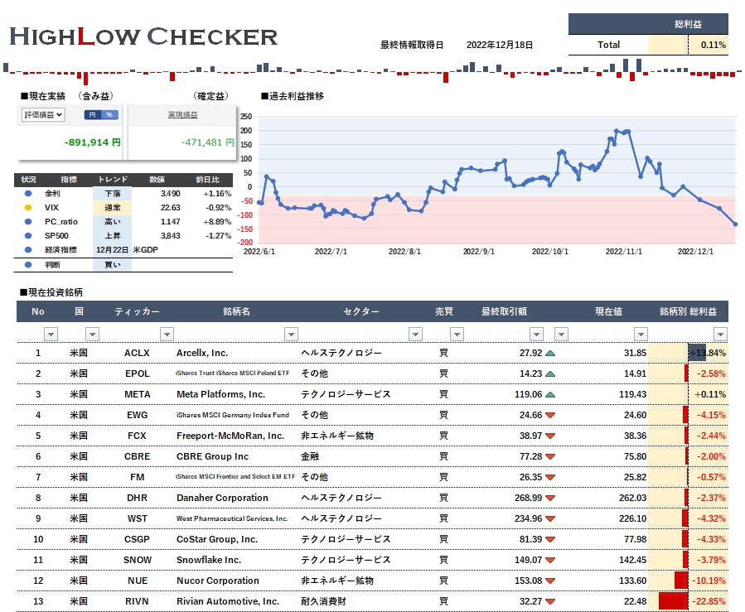The width and height of the screenshot is (745, 612).
Task: Click the RIVN red loss bar
Action: click(x=673, y=602)
